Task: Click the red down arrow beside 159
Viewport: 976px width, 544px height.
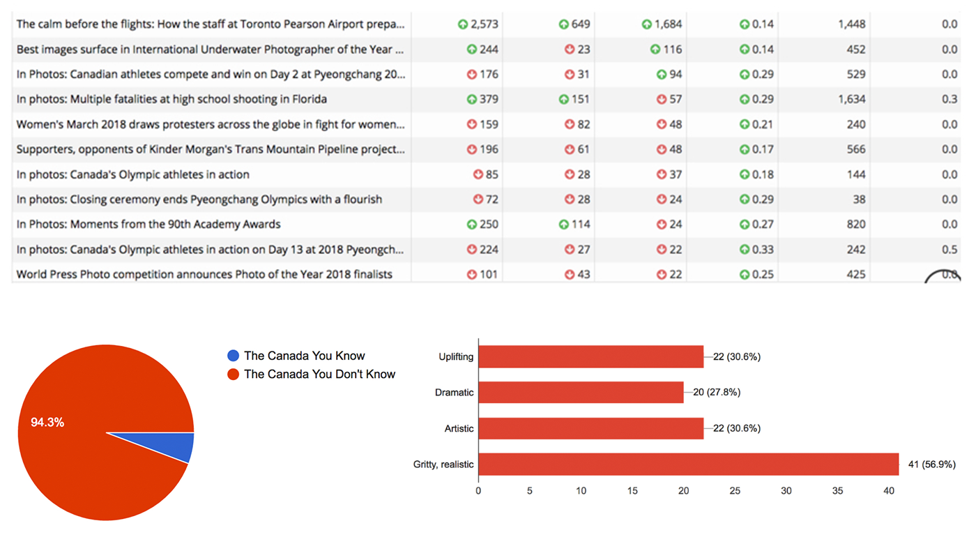Action: [x=472, y=125]
